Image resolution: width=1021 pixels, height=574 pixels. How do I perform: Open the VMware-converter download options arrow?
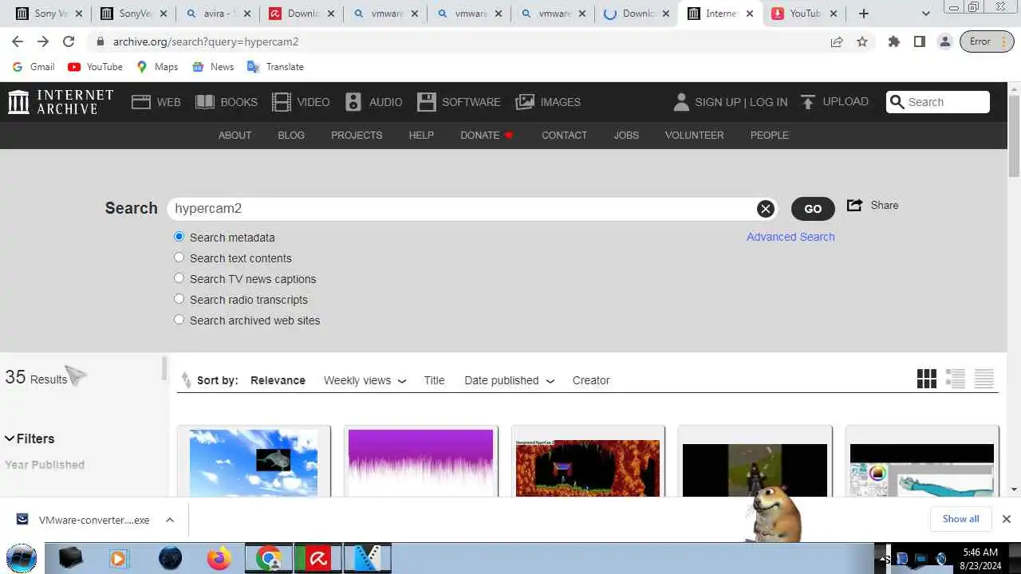[x=170, y=520]
